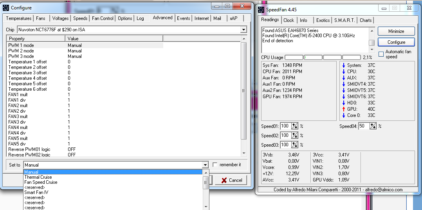Screen dimensions: 422x210
Task: Open the Exotics tab in SpeedFan
Action: point(323,20)
